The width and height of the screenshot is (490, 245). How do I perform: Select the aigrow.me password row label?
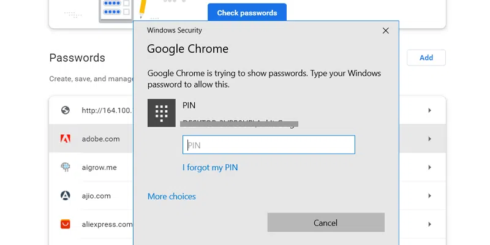(99, 167)
